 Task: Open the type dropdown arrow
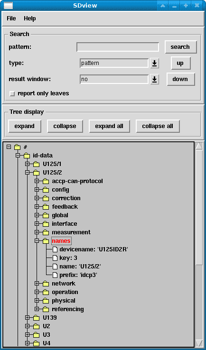pyautogui.click(x=154, y=64)
